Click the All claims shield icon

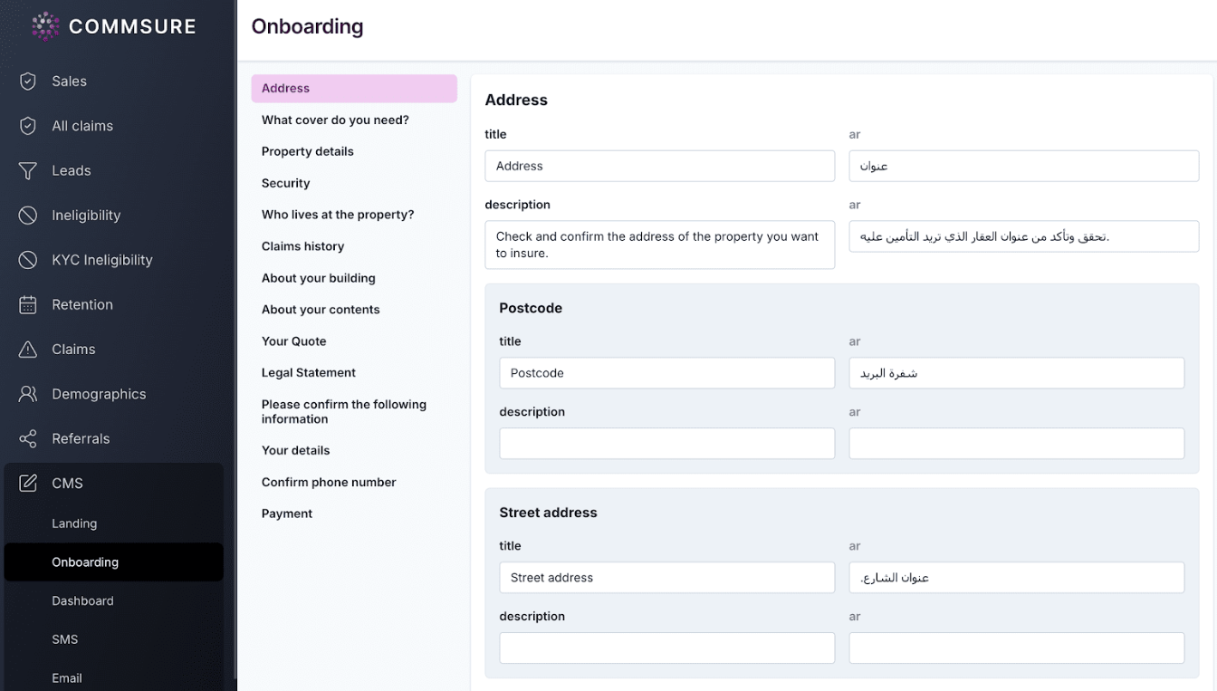[28, 126]
